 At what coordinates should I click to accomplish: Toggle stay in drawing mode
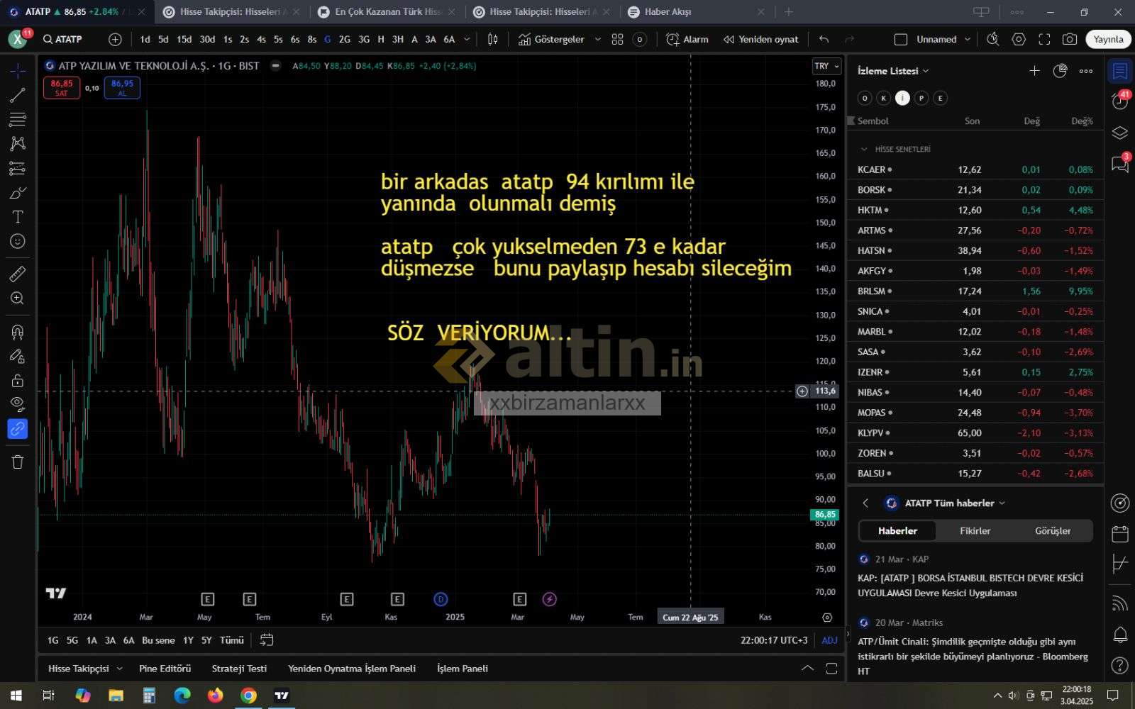(18, 356)
